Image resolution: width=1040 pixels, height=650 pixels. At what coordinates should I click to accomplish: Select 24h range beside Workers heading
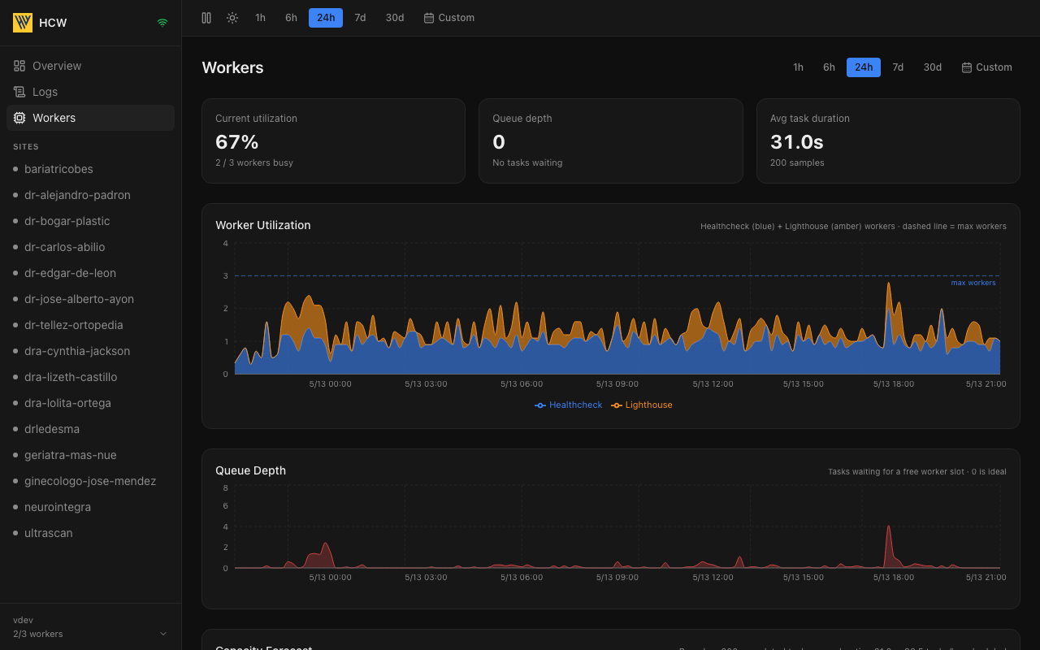coord(864,67)
